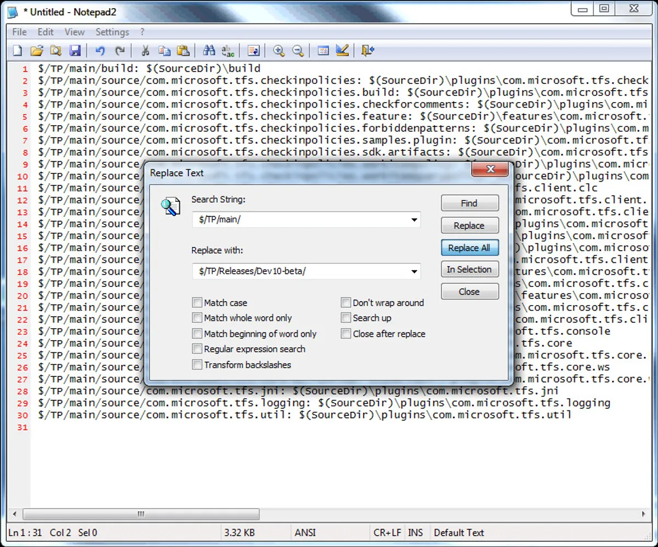The image size is (658, 547).
Task: Click the magnifier document icon in dialog
Action: (171, 206)
